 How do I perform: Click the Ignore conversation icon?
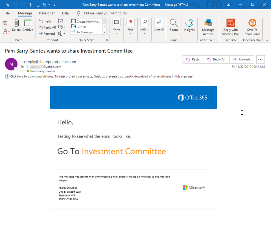coord(5,23)
